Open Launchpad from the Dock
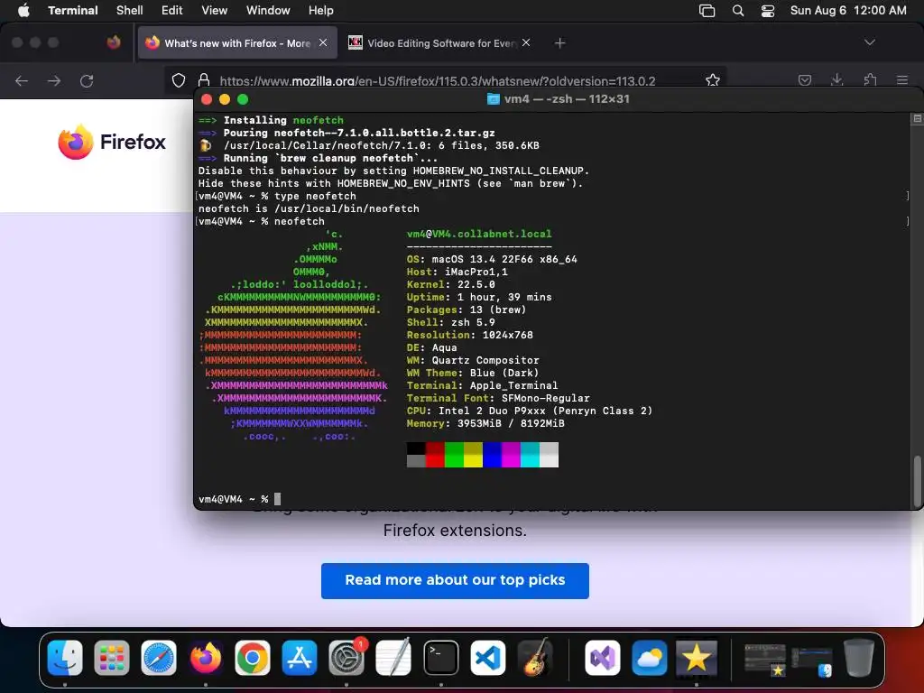The width and height of the screenshot is (924, 693). (111, 658)
